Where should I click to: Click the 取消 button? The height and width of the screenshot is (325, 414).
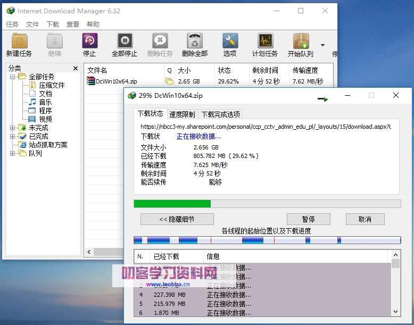coord(365,219)
